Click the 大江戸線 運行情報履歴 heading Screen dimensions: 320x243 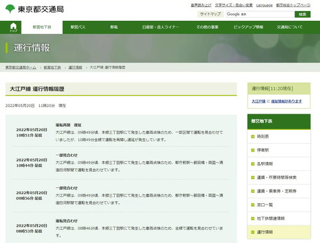(x=37, y=89)
